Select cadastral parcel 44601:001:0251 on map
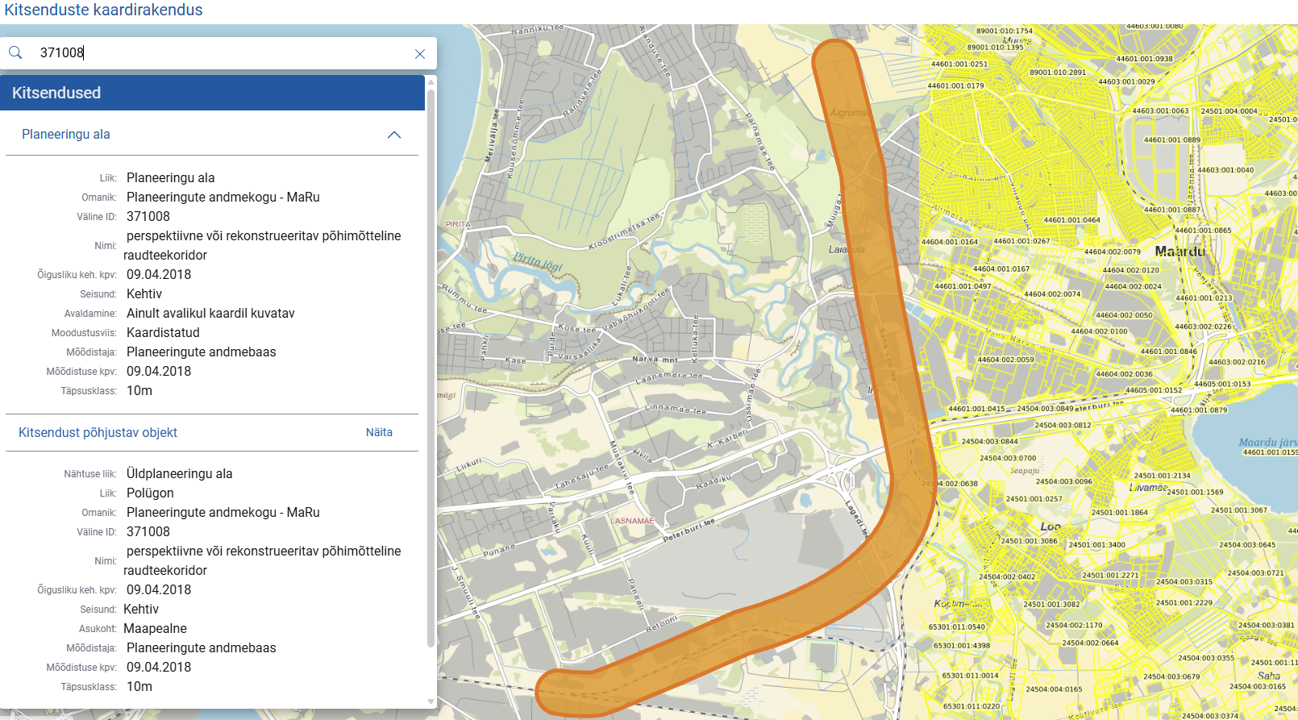Viewport: 1298px width, 720px height. pos(959,65)
